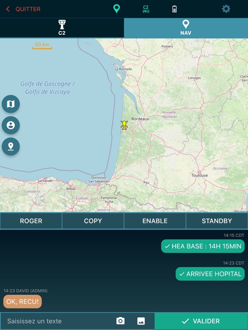Tap the La Rochelle label on map

(x=124, y=69)
